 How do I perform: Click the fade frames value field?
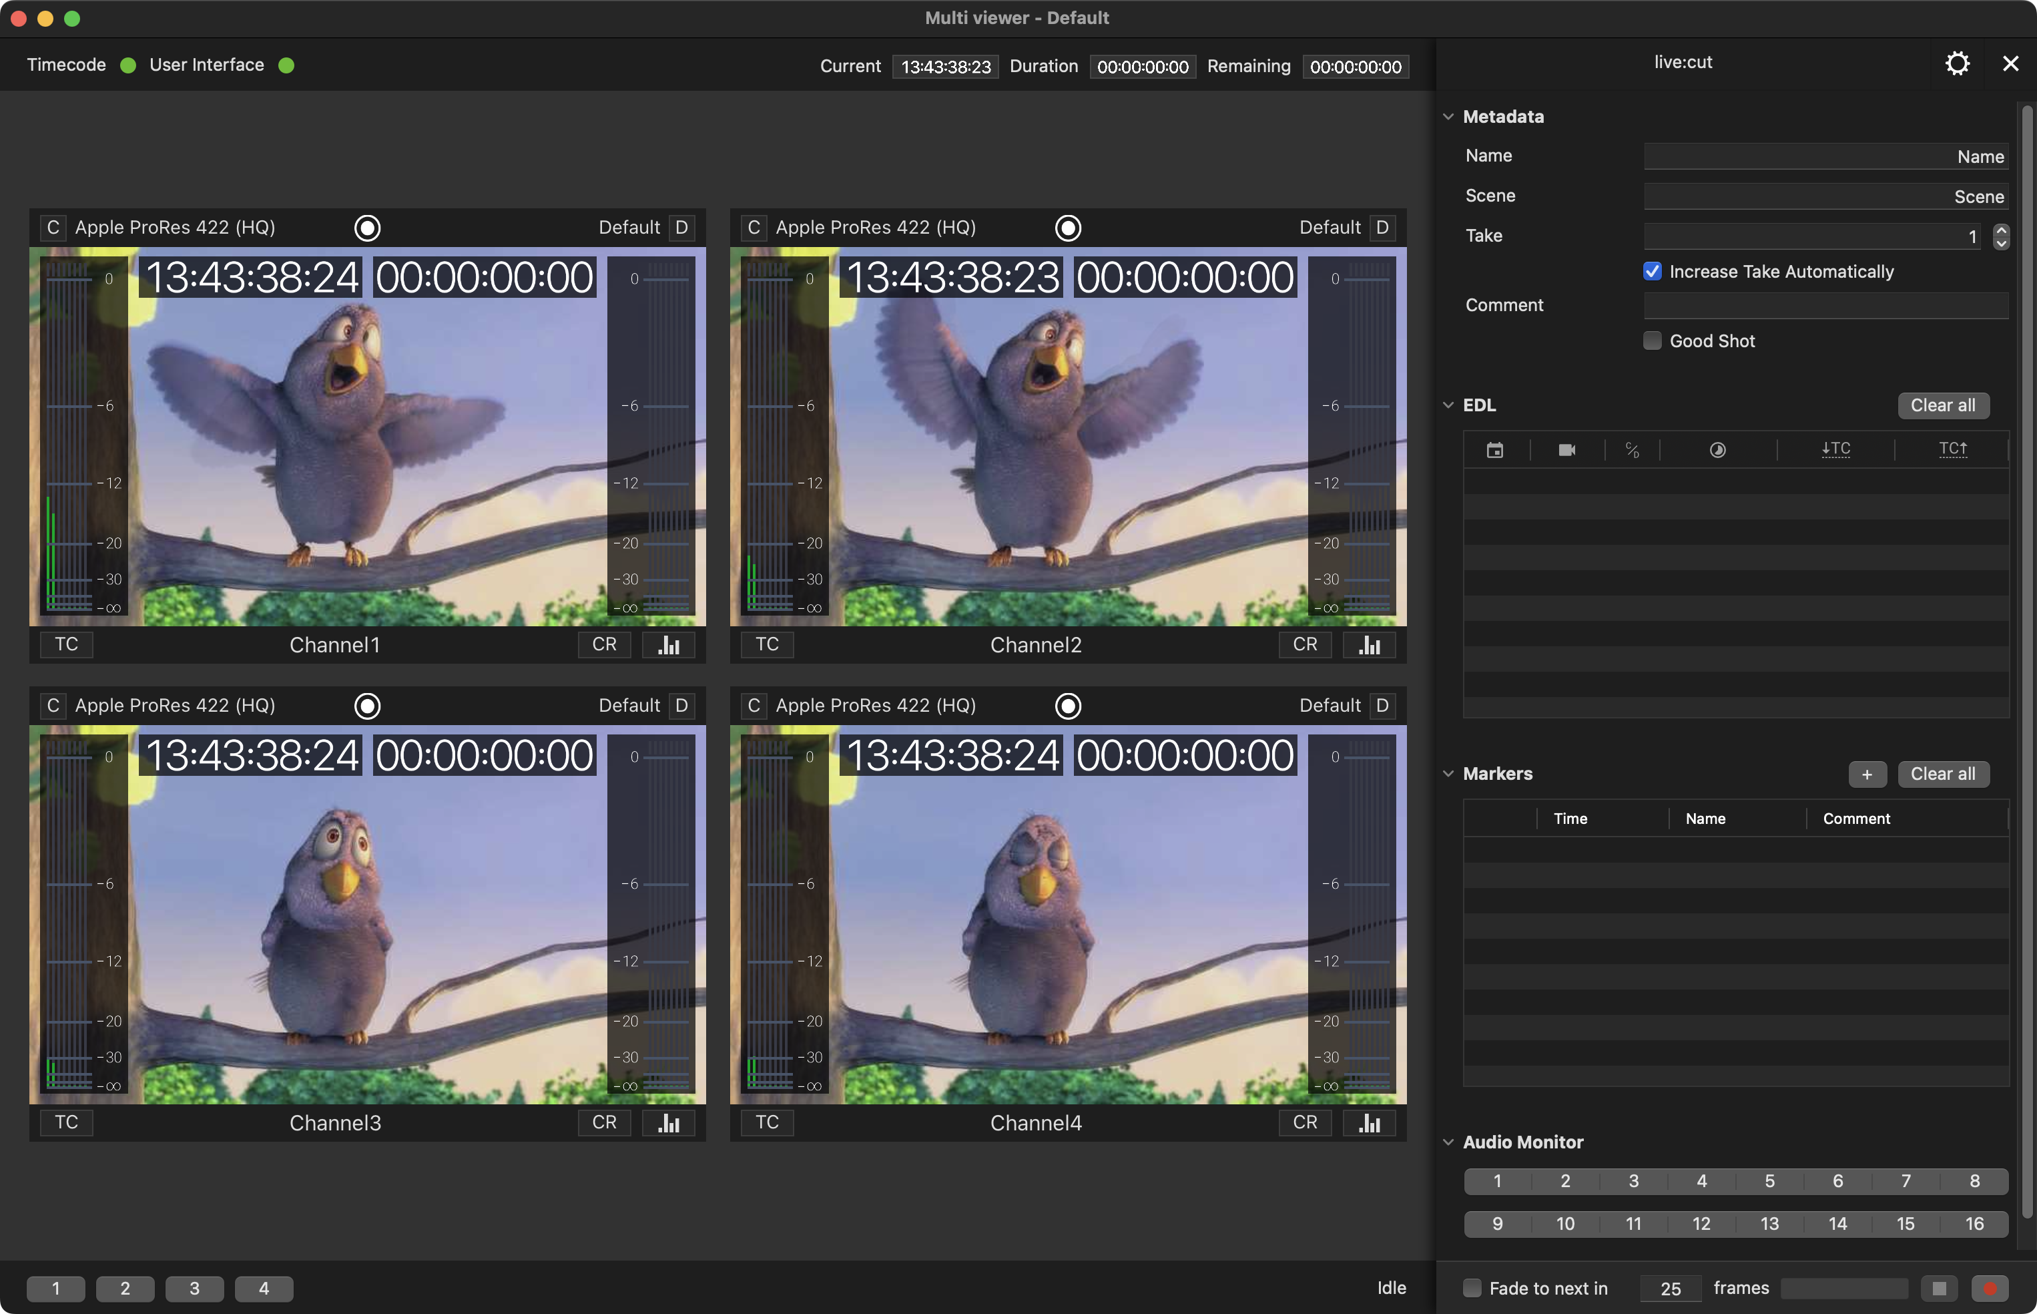1671,1289
